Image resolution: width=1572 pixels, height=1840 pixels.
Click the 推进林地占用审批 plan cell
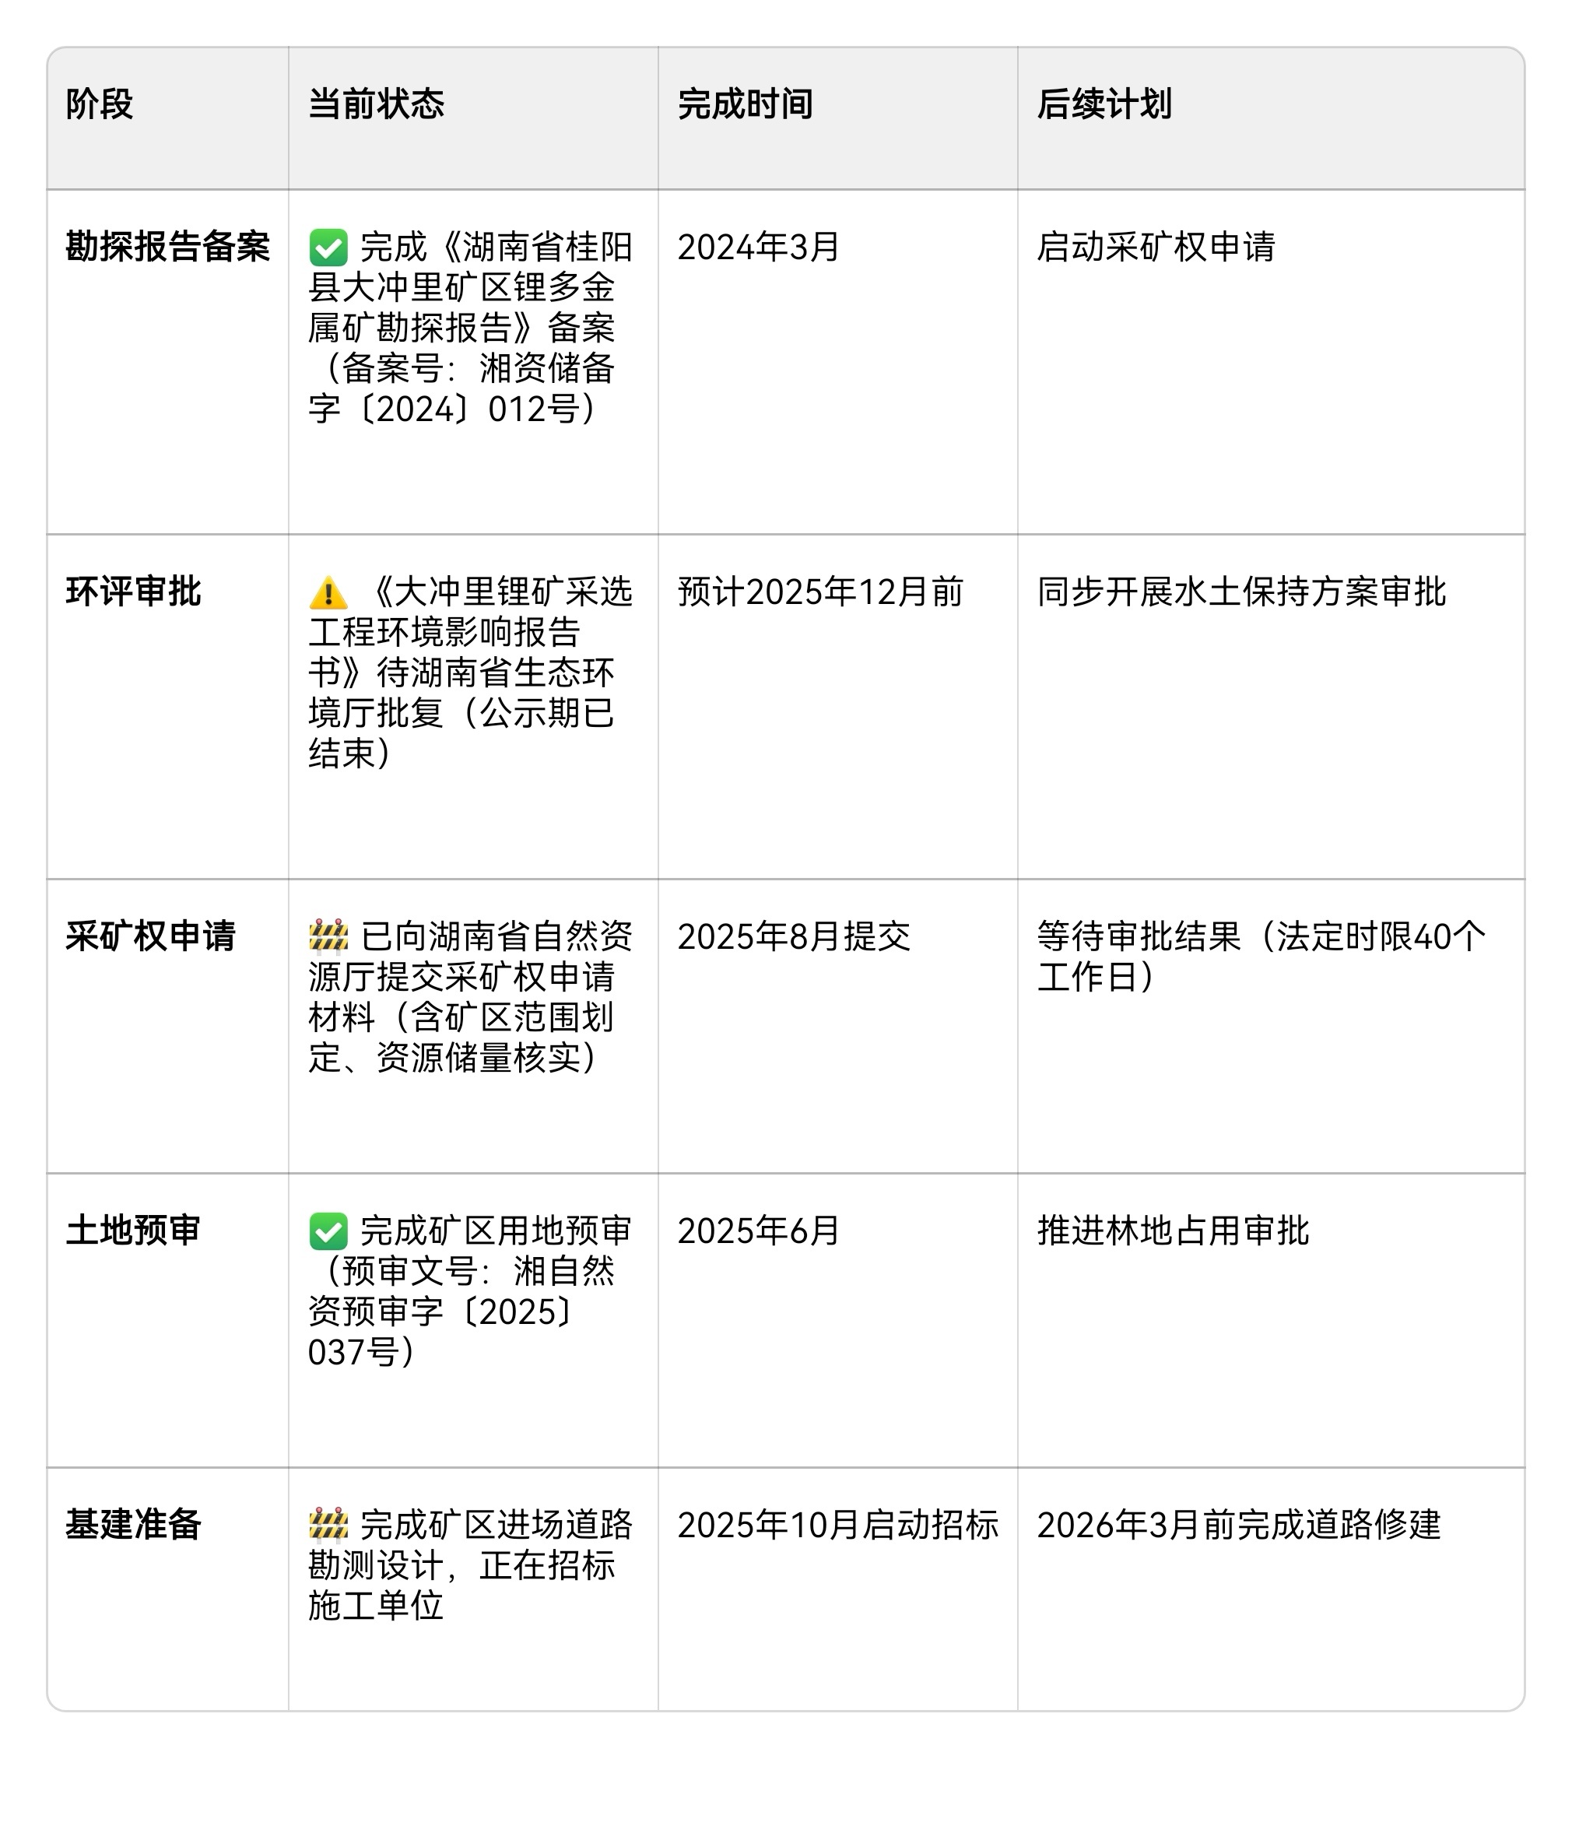point(1172,1231)
